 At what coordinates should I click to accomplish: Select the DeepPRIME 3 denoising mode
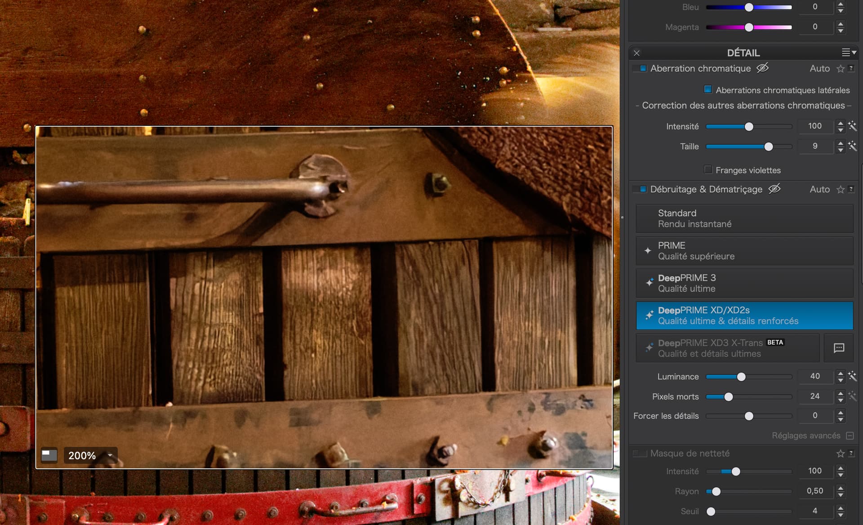[744, 283]
